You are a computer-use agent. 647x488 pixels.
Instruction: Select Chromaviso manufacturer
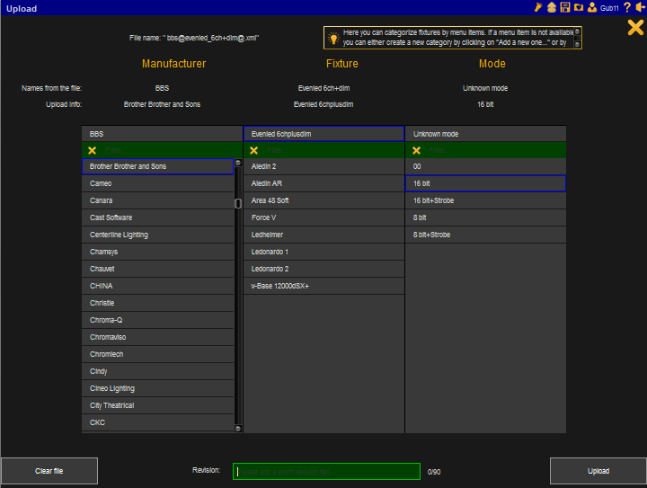pyautogui.click(x=157, y=337)
